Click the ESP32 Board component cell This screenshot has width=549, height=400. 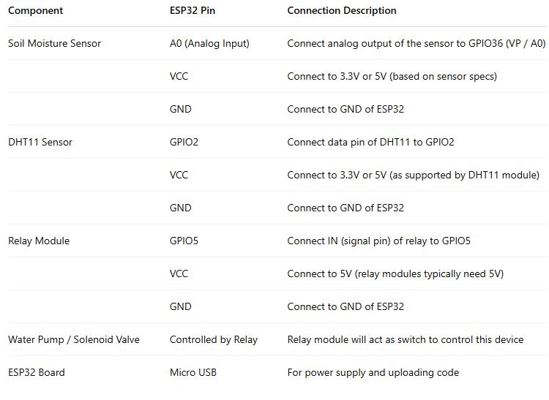[37, 372]
